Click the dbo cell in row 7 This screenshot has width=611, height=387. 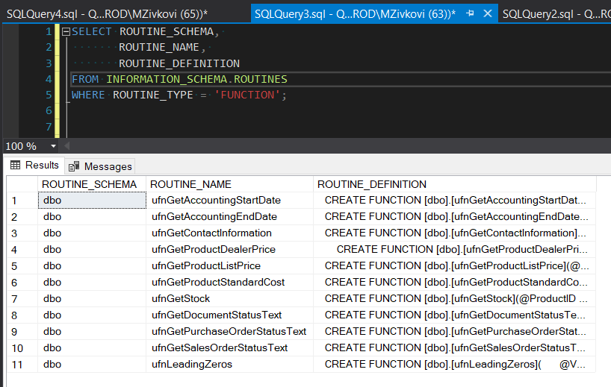pos(92,299)
